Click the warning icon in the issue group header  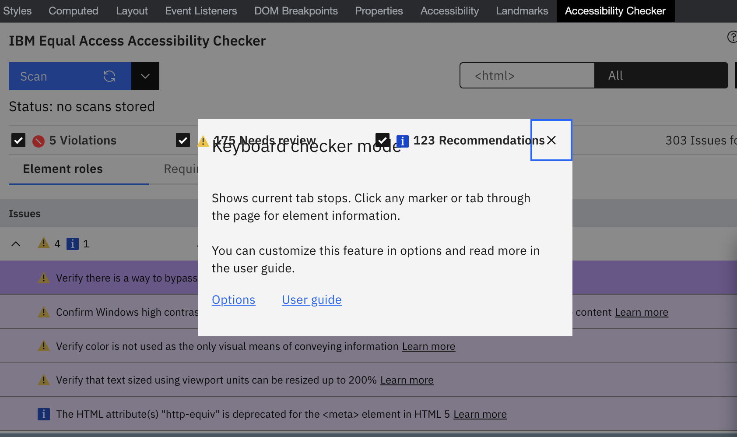coord(43,243)
